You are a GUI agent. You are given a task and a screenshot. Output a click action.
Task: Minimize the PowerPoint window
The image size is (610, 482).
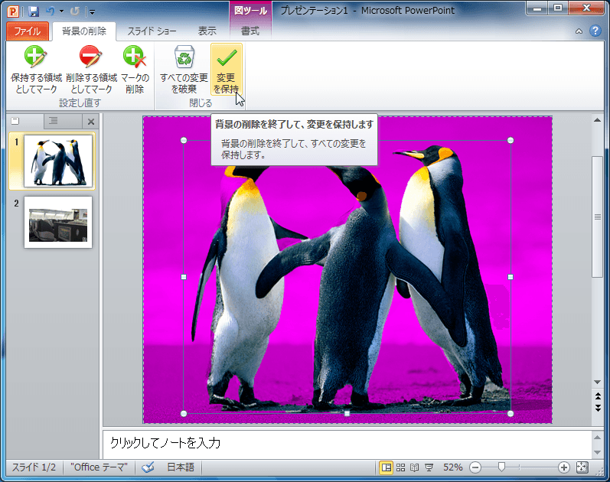[x=538, y=8]
